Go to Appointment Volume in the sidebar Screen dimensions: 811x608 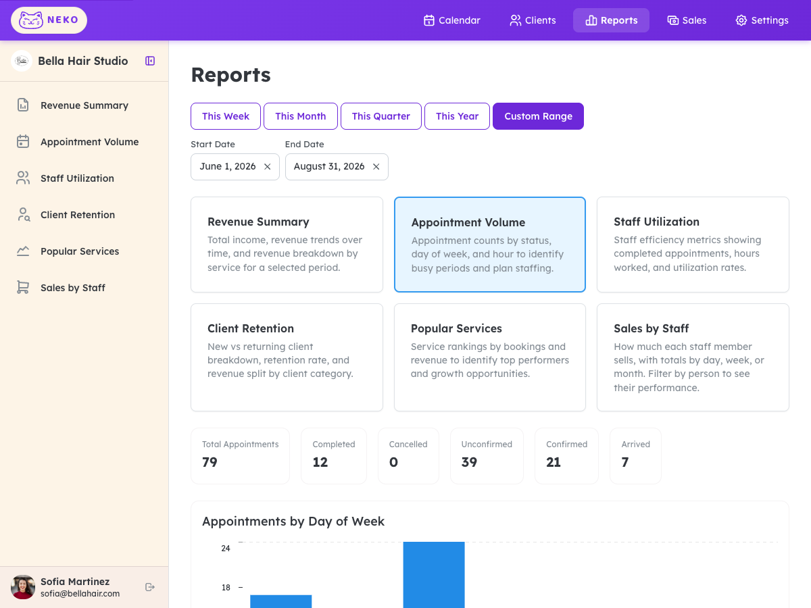pos(84,142)
